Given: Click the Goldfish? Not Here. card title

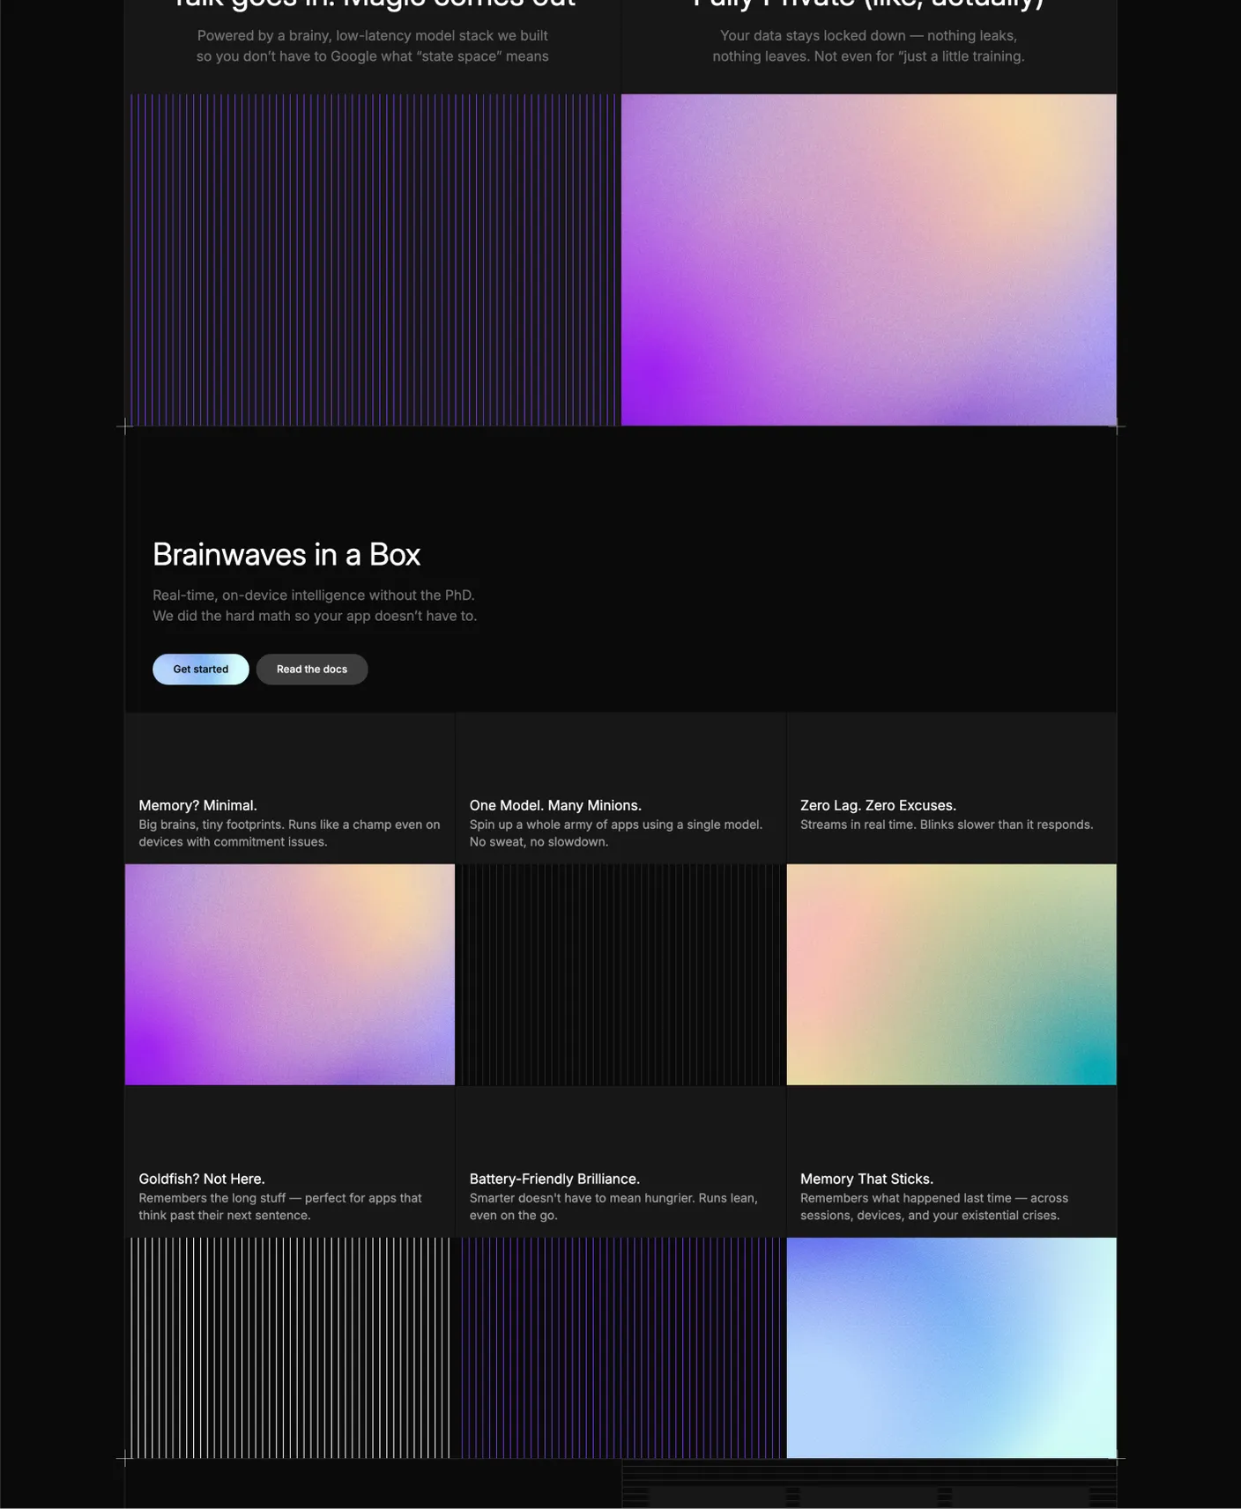Looking at the screenshot, I should pyautogui.click(x=202, y=1179).
